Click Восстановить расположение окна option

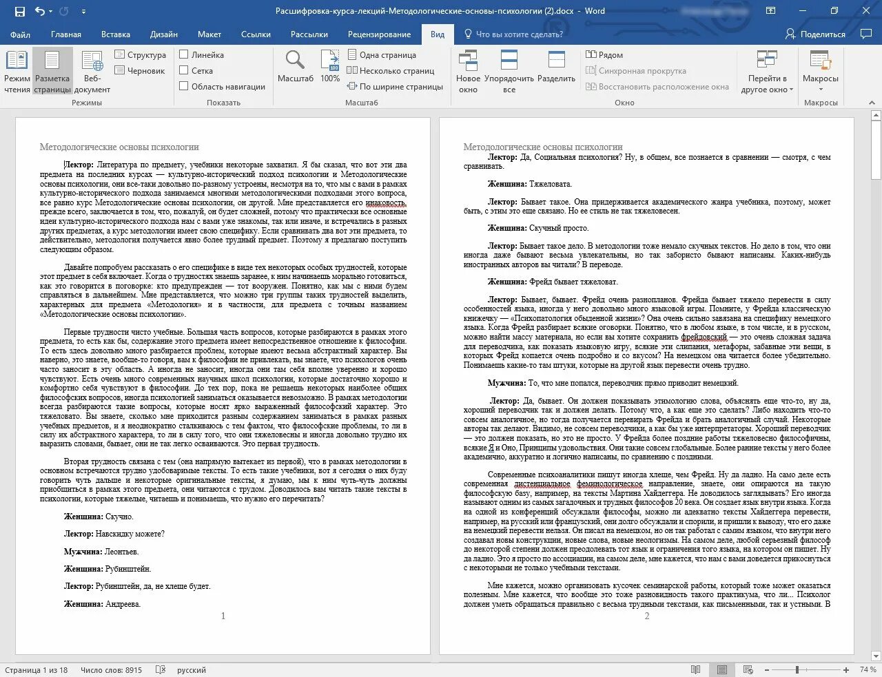pos(657,87)
